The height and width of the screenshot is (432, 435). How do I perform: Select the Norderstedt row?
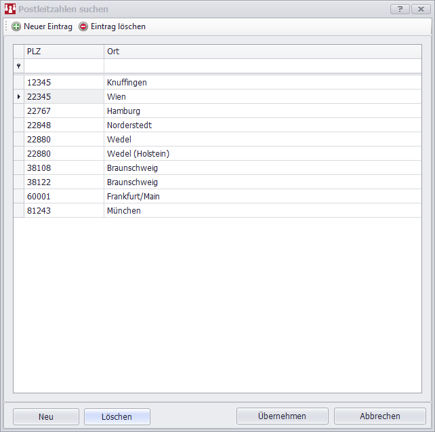click(129, 125)
